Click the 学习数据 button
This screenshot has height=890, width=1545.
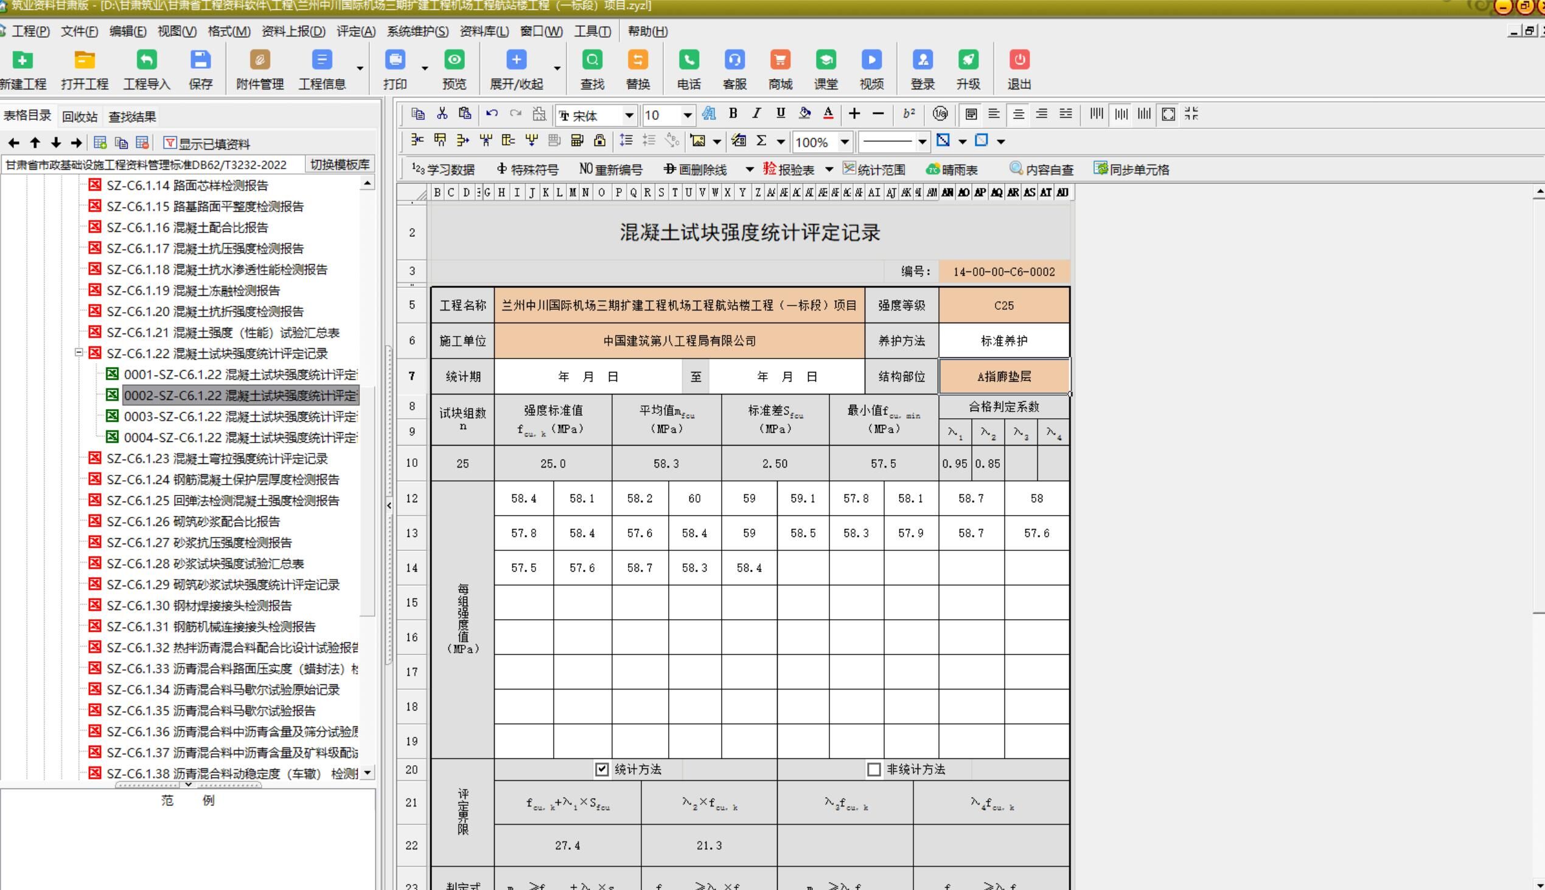[x=444, y=169]
